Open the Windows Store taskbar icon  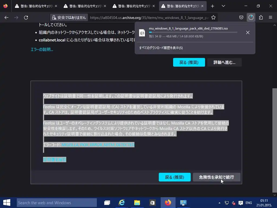(152, 203)
